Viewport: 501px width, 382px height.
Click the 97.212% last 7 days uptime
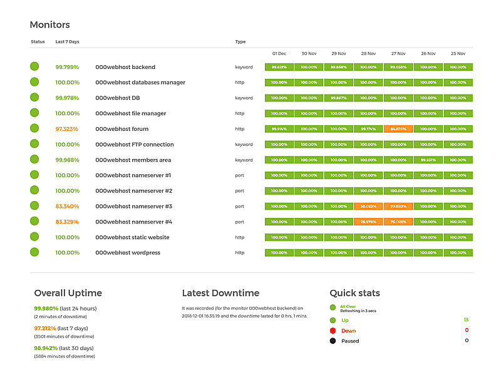[x=45, y=328]
